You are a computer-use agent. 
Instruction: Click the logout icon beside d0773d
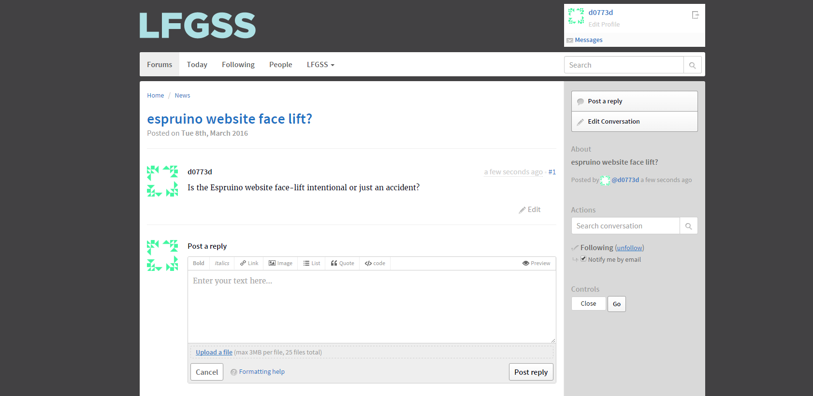[695, 15]
